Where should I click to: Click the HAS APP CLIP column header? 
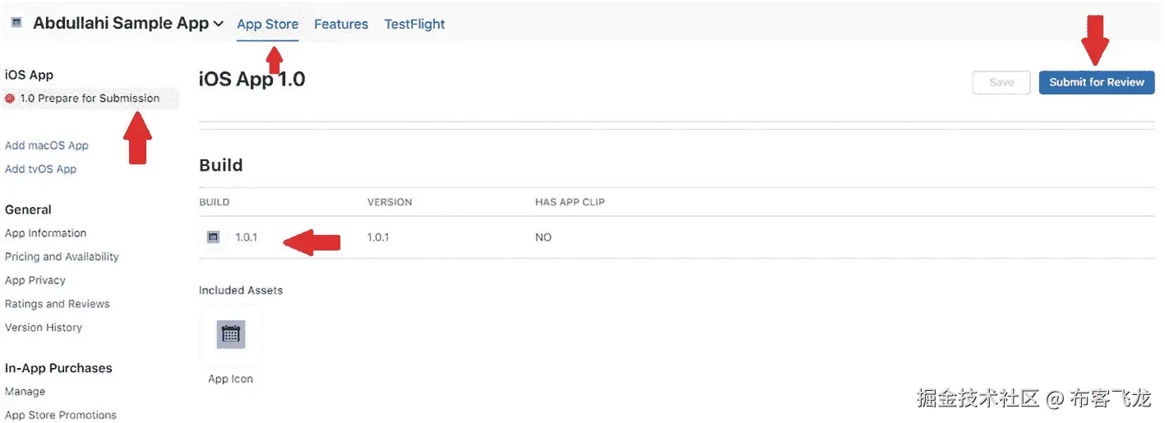(x=570, y=202)
